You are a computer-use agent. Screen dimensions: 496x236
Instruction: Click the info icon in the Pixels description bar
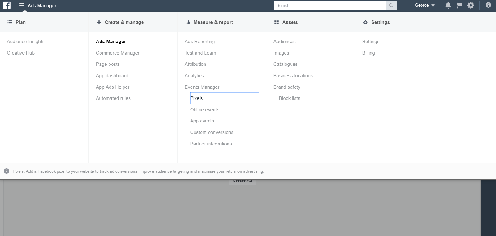[7, 171]
